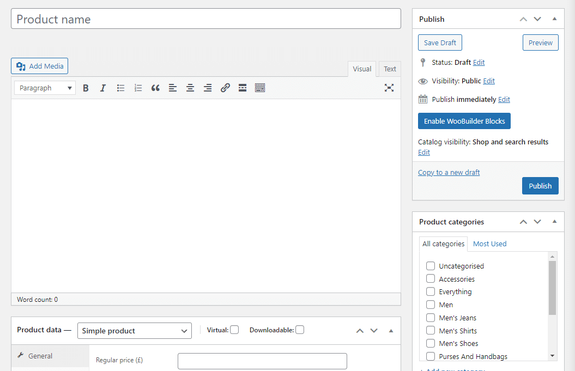Click the Add Media button
This screenshot has height=371, width=575.
[40, 66]
